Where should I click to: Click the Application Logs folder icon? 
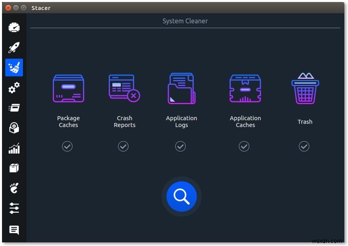pyautogui.click(x=181, y=88)
